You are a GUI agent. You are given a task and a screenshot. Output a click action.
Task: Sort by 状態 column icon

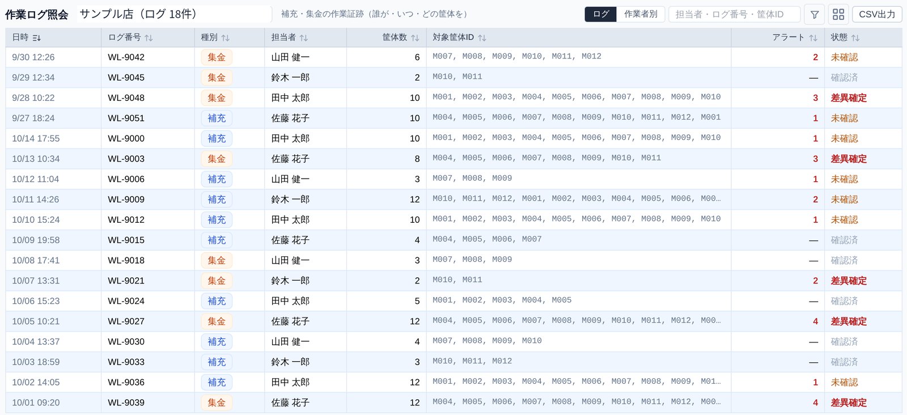855,38
